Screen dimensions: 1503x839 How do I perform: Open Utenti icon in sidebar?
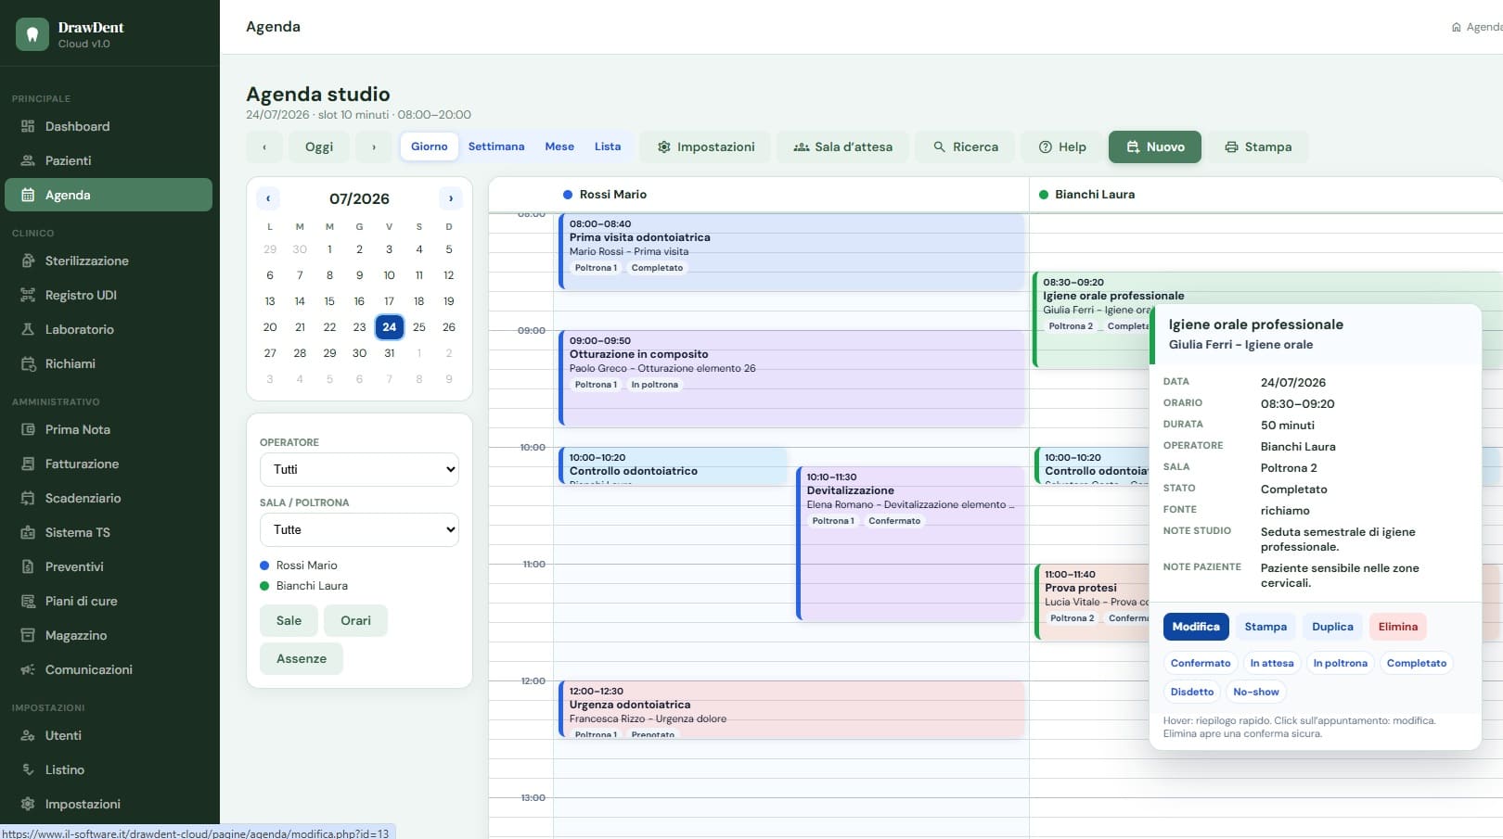pos(28,735)
